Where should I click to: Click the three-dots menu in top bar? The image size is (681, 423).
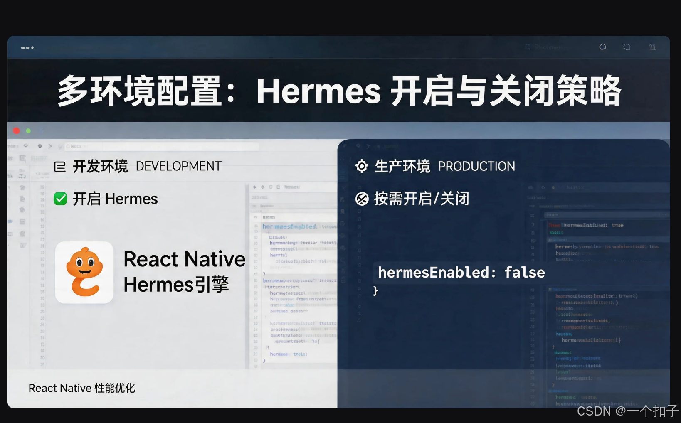point(27,48)
